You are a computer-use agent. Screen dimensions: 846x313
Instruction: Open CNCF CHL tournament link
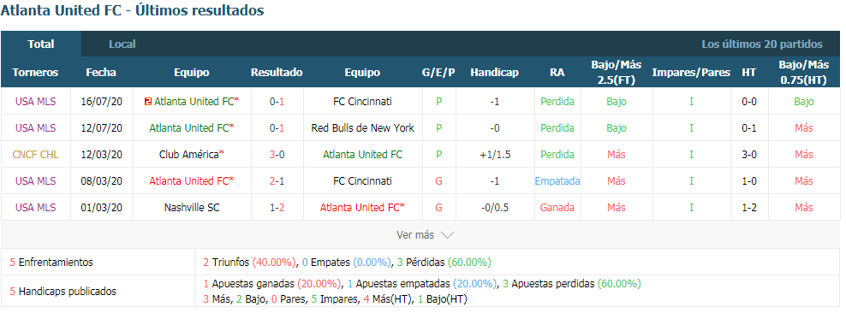(x=36, y=155)
